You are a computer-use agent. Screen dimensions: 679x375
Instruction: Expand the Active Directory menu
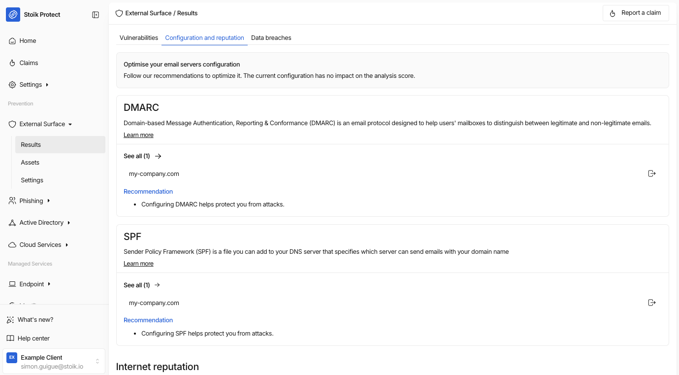pos(68,223)
